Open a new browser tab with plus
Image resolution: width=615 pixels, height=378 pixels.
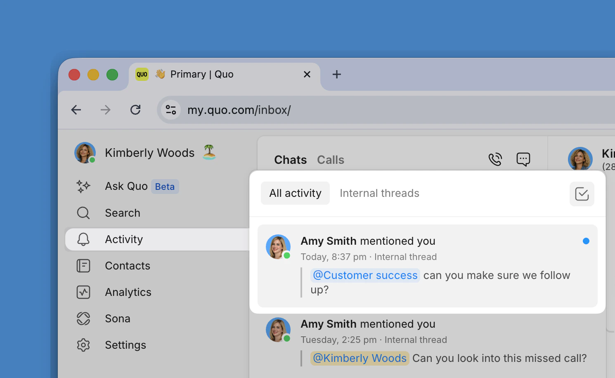coord(337,74)
